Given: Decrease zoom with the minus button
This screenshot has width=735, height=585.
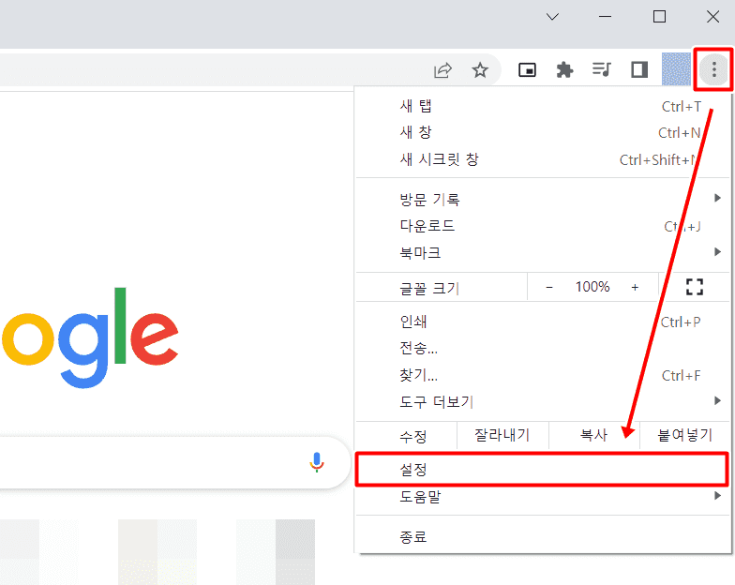Looking at the screenshot, I should coord(549,287).
